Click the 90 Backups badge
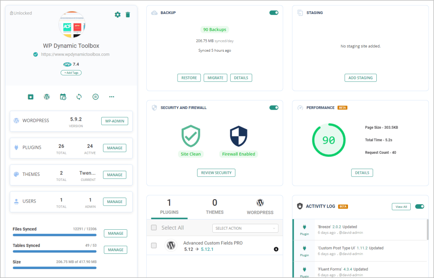Image resolution: width=434 pixels, height=278 pixels. click(214, 30)
